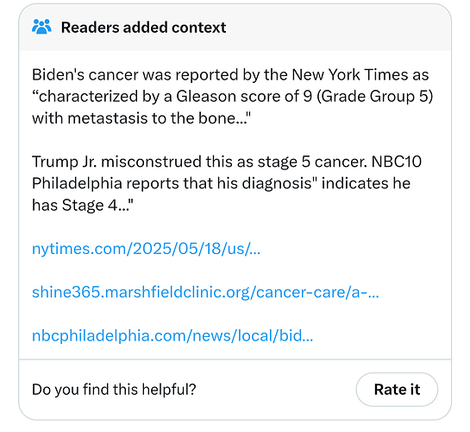Click the word "misconstrued" in the note
This screenshot has height=432, width=470.
pos(152,162)
